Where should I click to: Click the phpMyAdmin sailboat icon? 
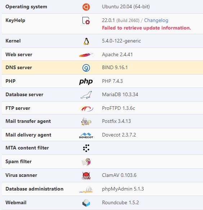[86, 189]
